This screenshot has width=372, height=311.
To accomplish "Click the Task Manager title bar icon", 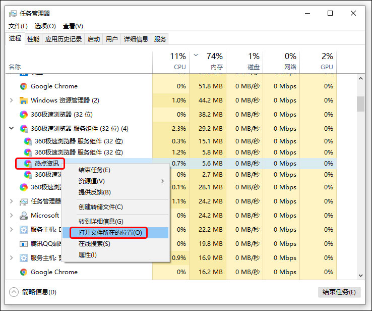I will click(x=13, y=14).
